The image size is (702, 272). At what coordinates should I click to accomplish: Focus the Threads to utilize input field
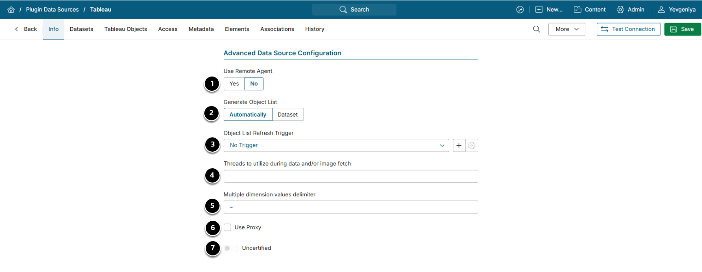pyautogui.click(x=351, y=176)
